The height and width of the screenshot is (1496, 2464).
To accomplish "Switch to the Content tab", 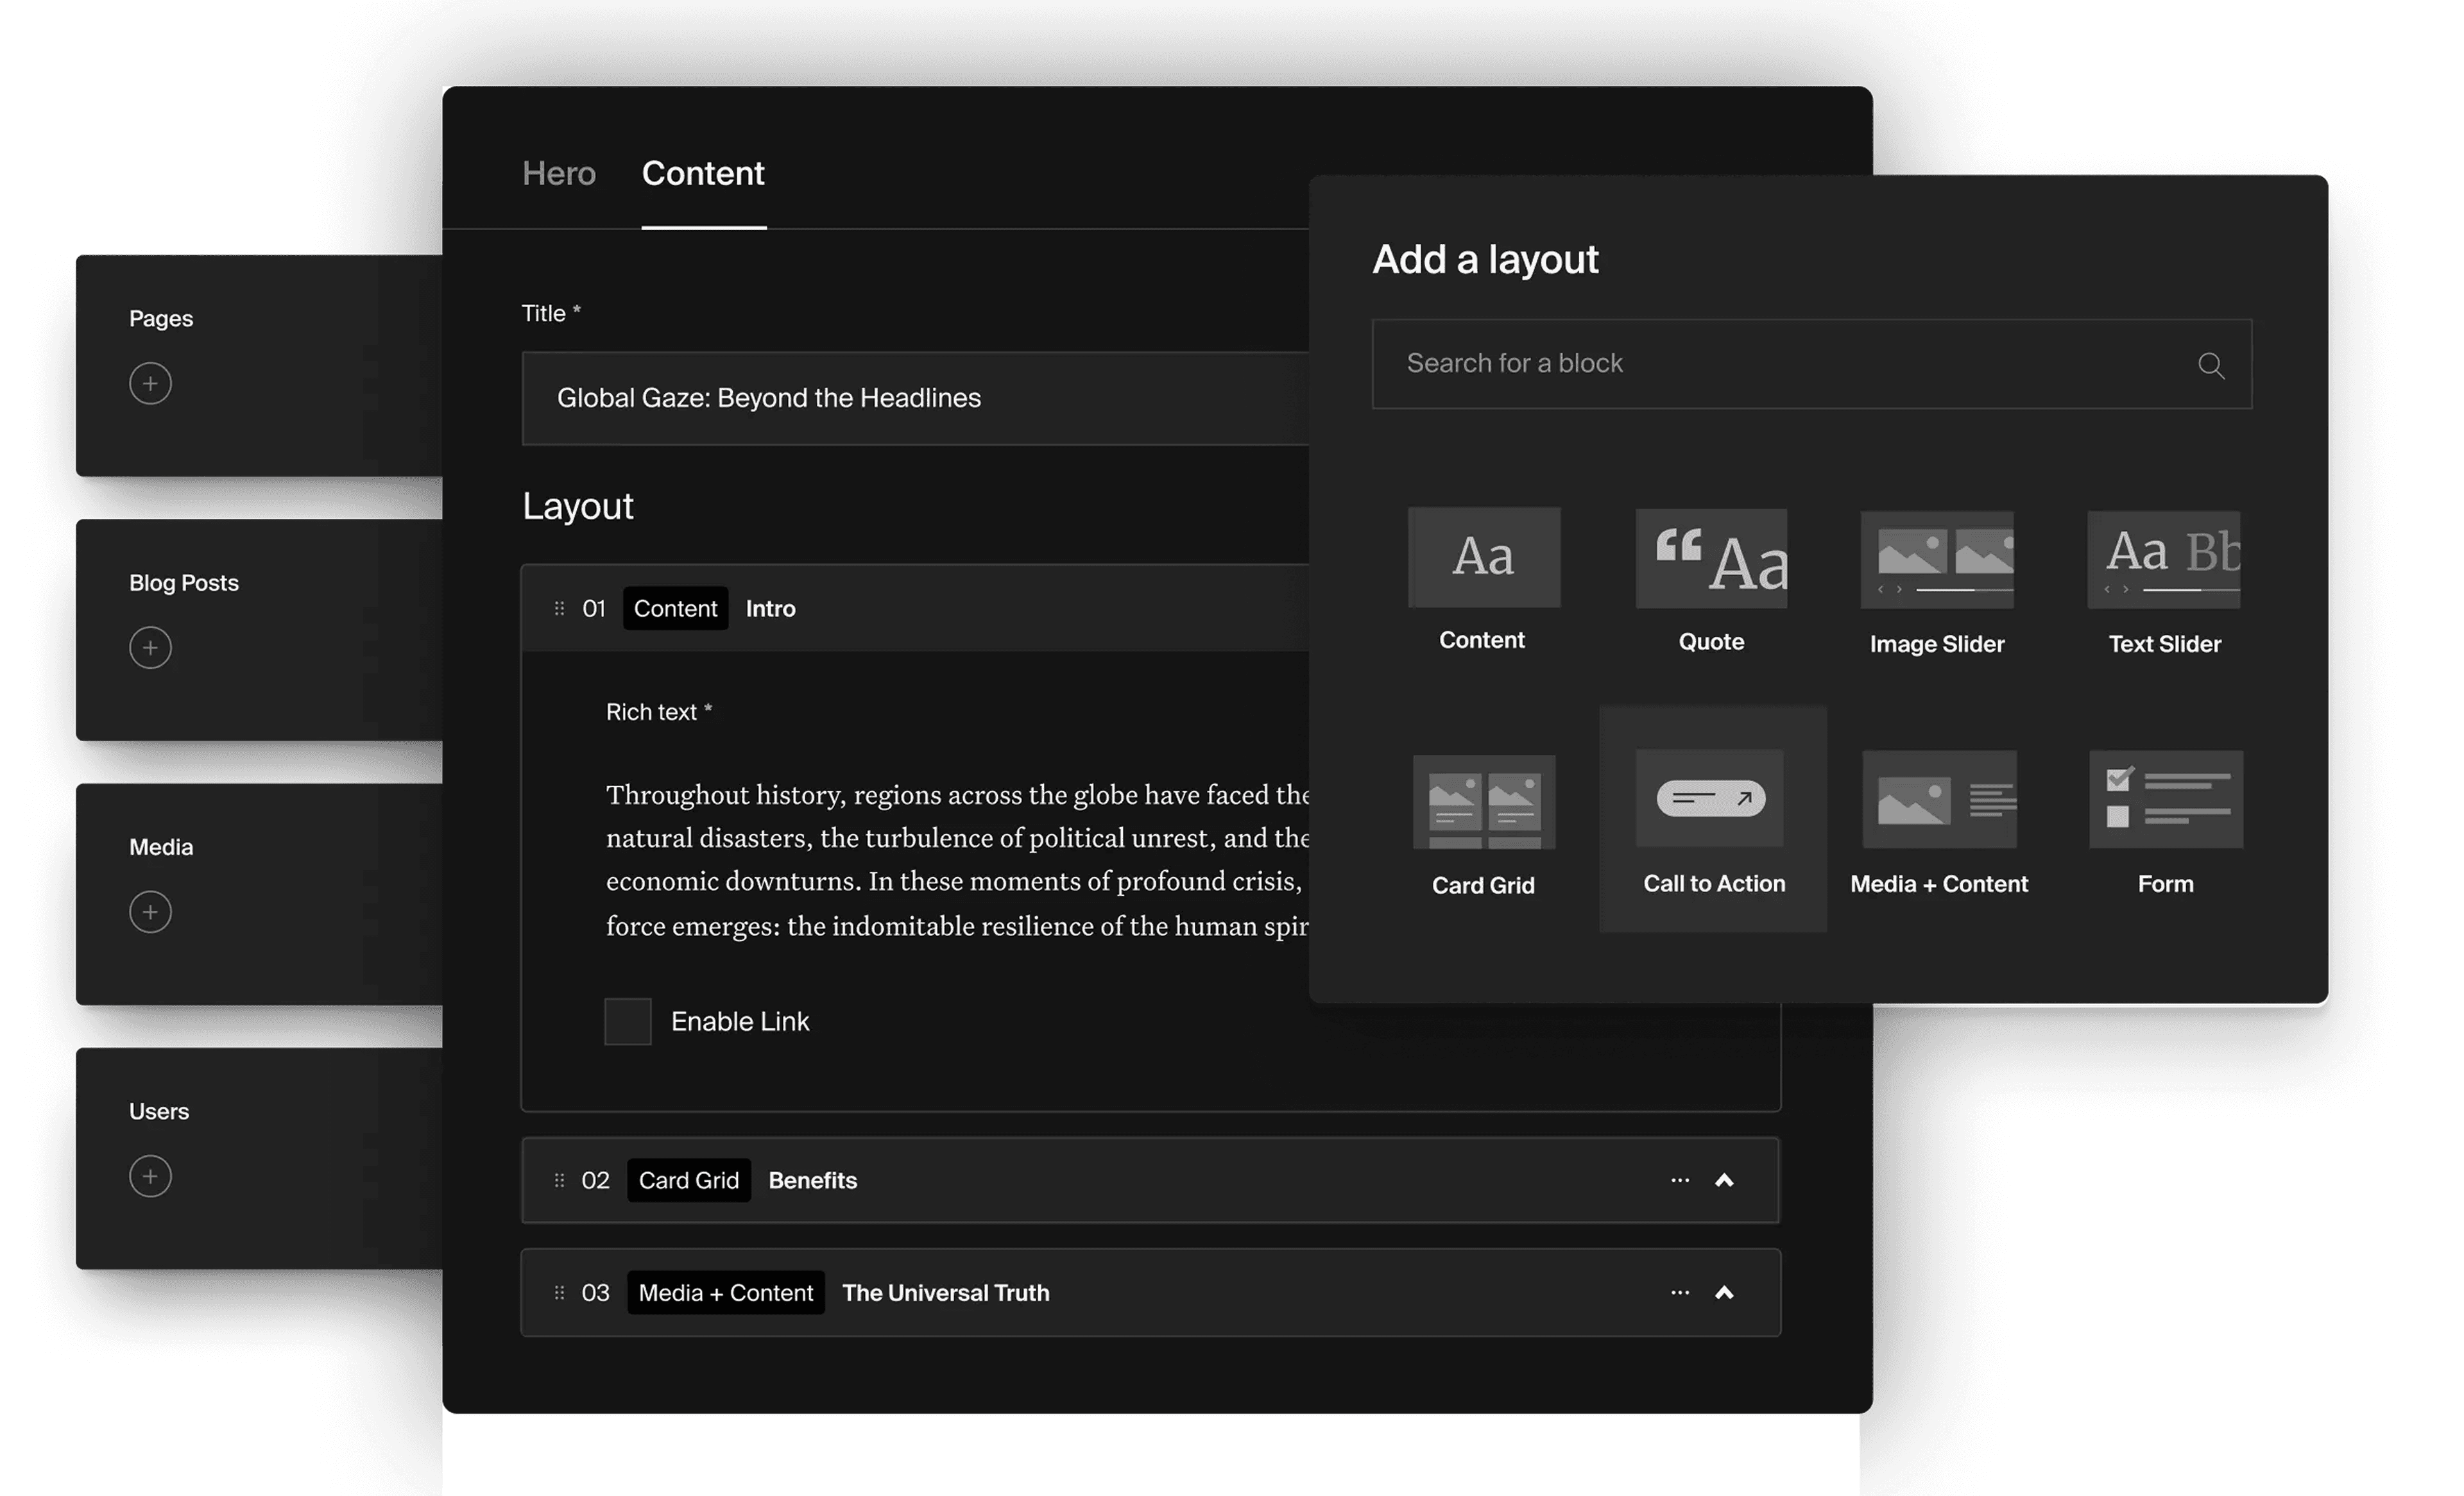I will click(x=703, y=173).
